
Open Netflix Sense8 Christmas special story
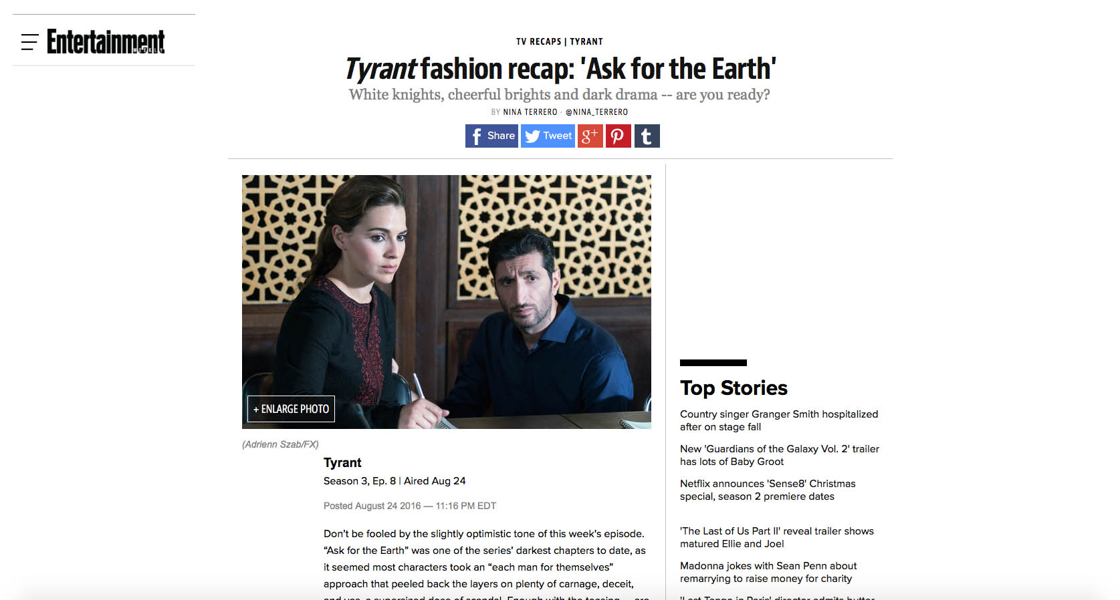click(768, 490)
